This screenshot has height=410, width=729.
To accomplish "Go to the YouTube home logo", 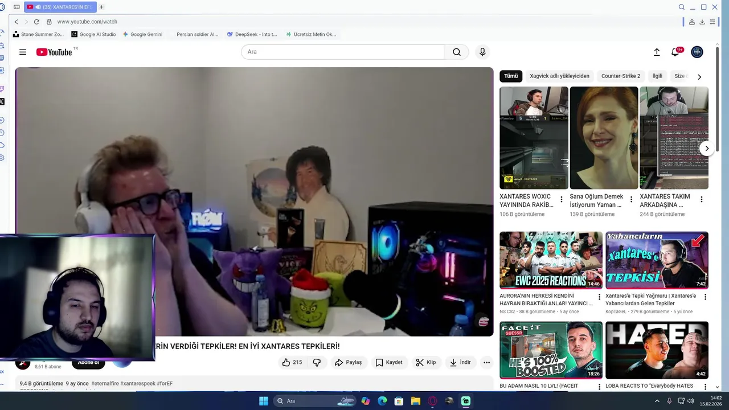I will 55,52.
